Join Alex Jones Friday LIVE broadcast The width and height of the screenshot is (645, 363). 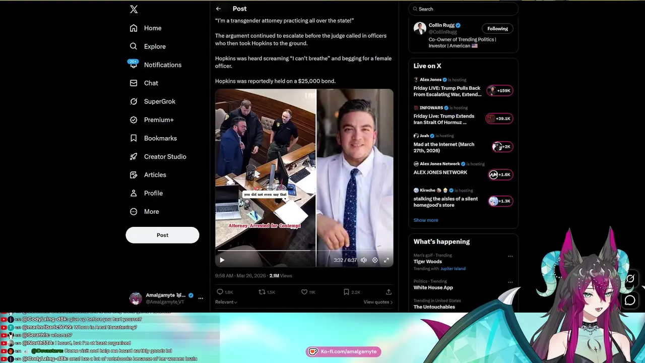click(x=447, y=91)
